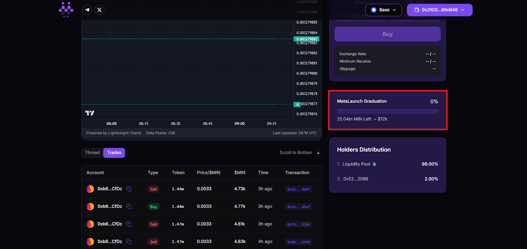This screenshot has height=249, width=527.
Task: Click the MetaLaunch Graduation progress bar
Action: click(x=387, y=111)
